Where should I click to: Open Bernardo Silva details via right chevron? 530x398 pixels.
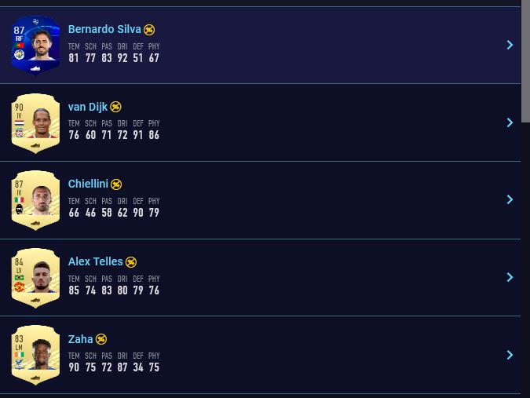[510, 45]
